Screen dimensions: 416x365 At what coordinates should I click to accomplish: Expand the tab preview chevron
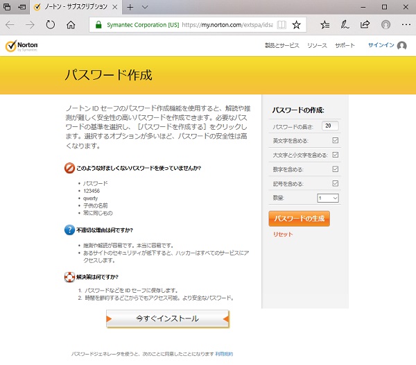[145, 7]
